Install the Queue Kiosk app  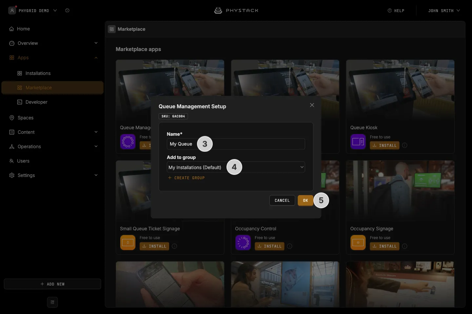(x=384, y=146)
